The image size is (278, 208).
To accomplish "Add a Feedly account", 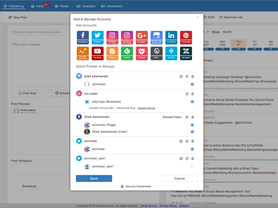I will 127,53.
